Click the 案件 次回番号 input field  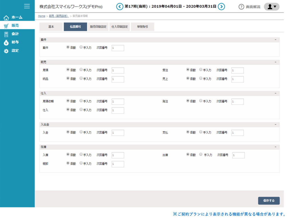click(118, 48)
